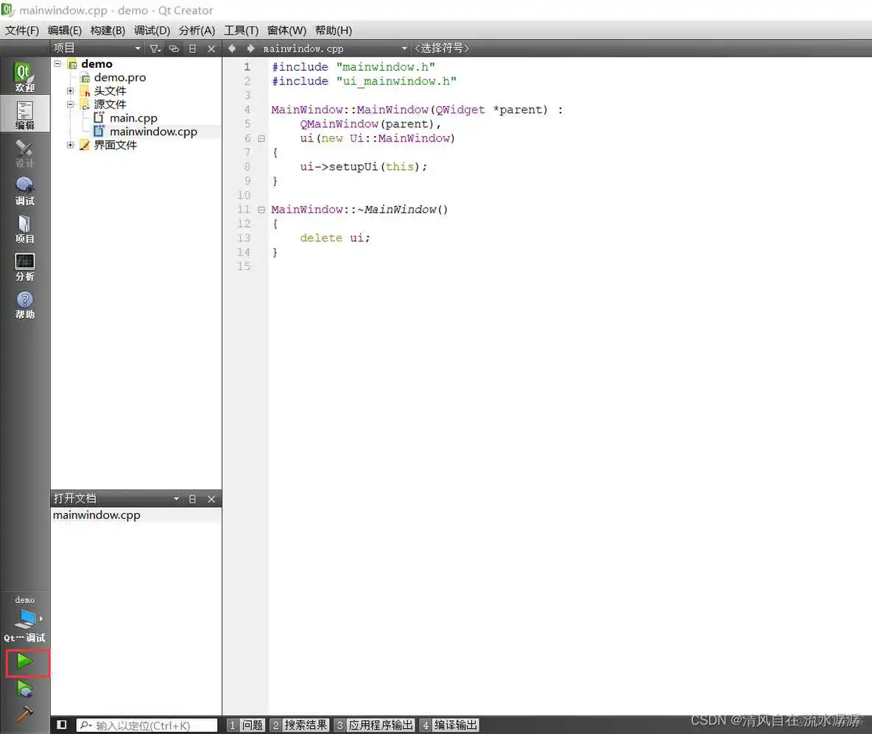Open the 帮助 (Help) mode
Image resolution: width=872 pixels, height=734 pixels.
(x=24, y=304)
